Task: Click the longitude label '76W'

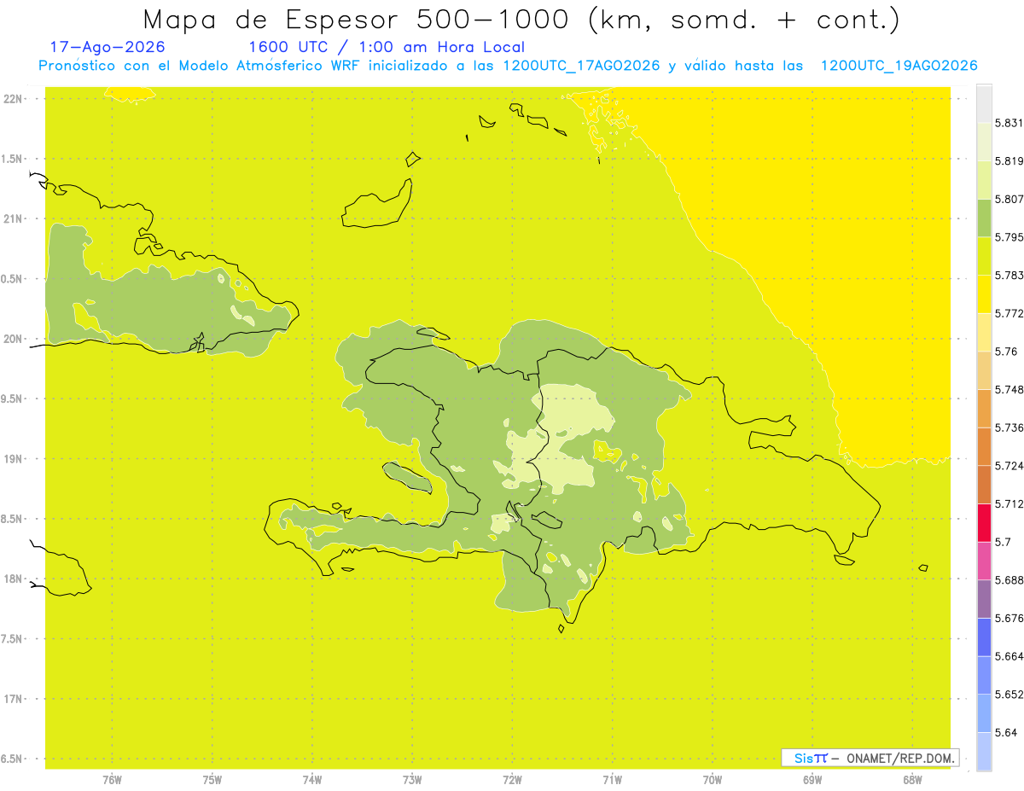Action: coord(112,780)
